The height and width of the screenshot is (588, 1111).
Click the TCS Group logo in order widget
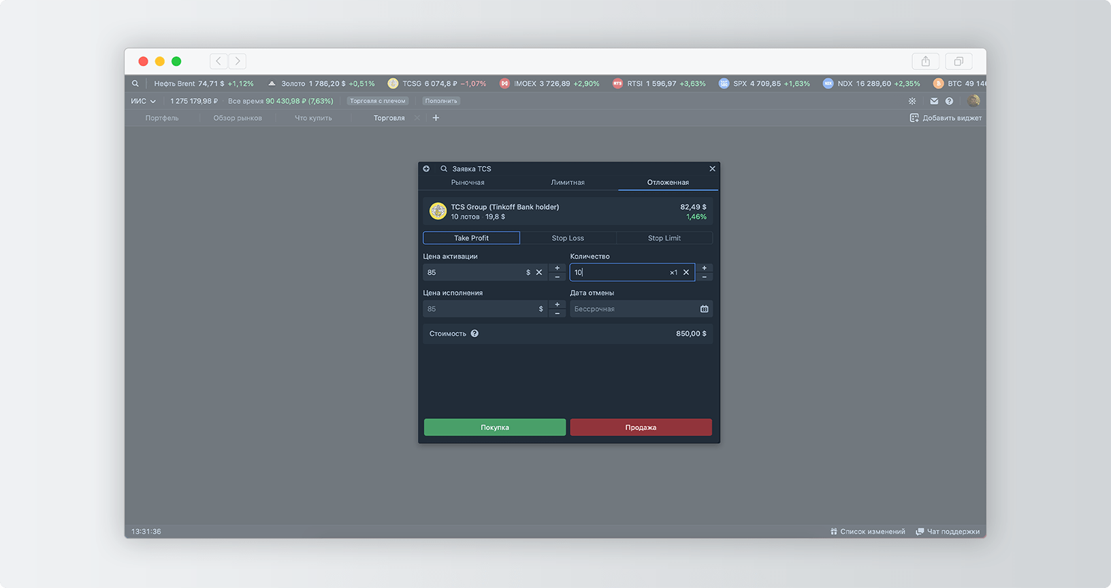coord(438,211)
